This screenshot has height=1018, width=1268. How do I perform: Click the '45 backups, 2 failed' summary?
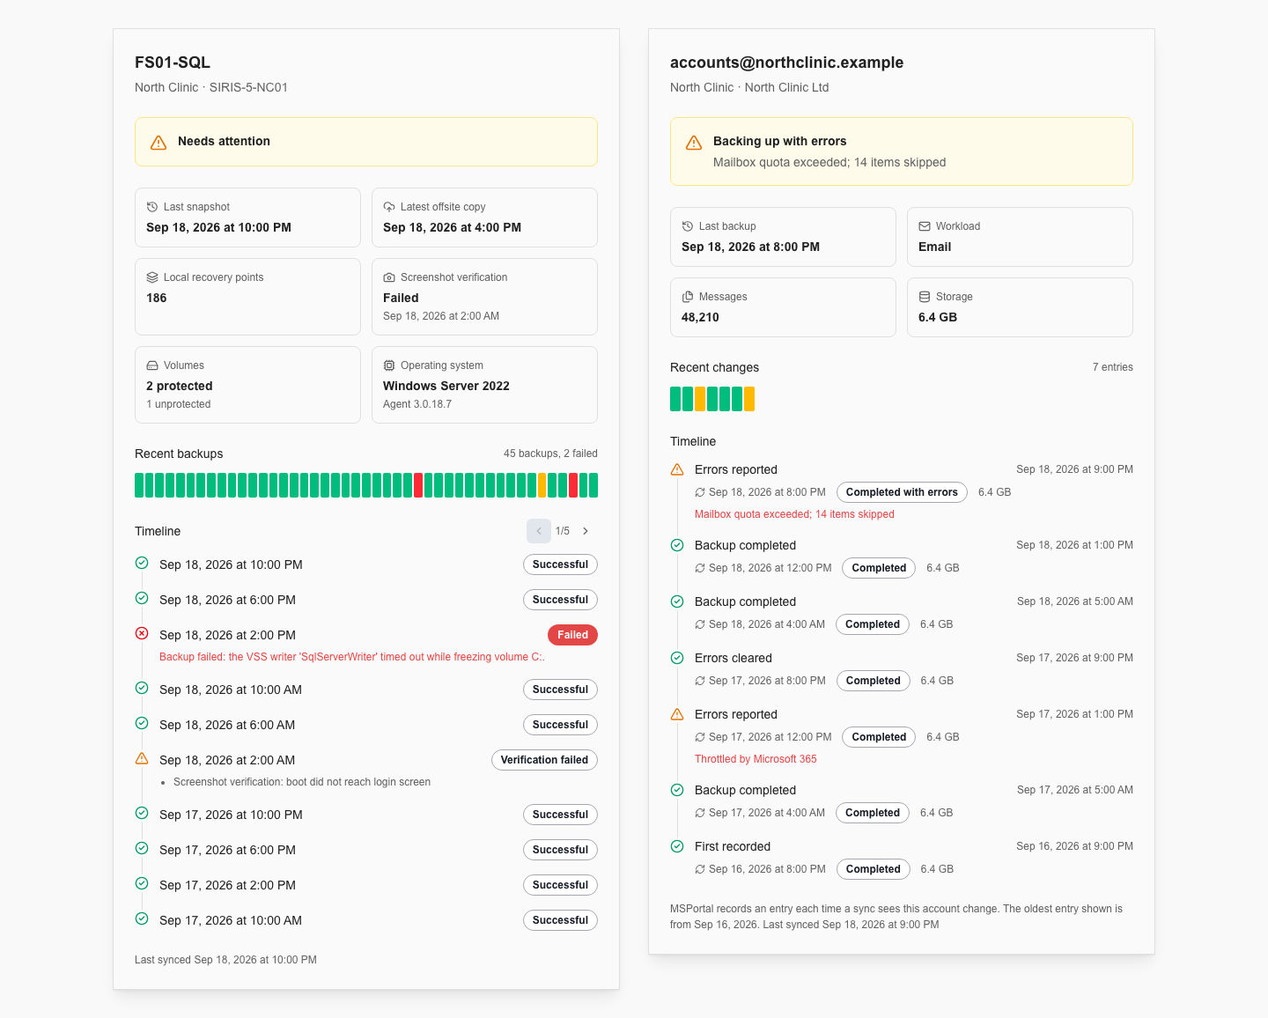[550, 454]
